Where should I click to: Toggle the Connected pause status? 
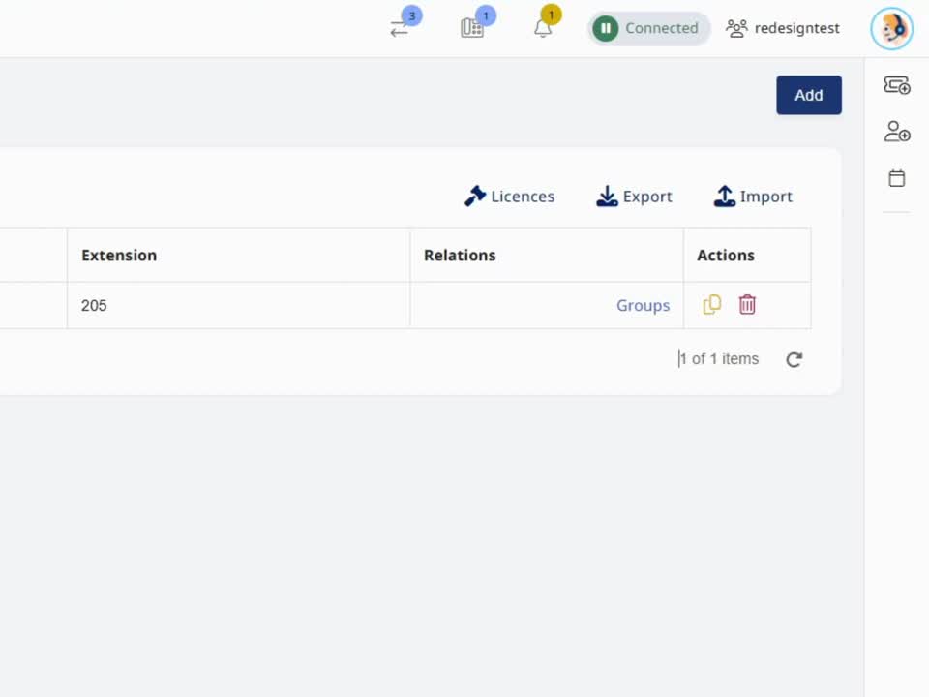pyautogui.click(x=648, y=28)
